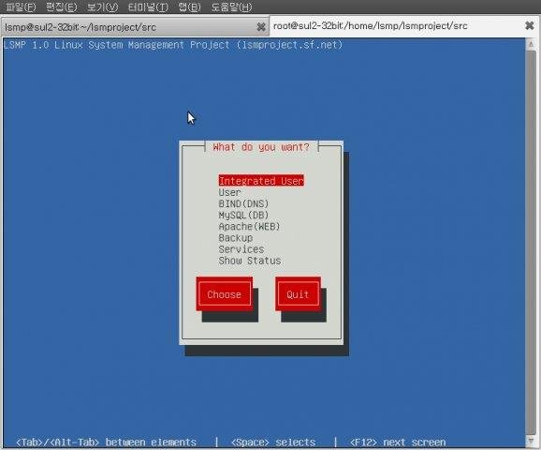Open the 편집(E) menu

tap(62, 7)
